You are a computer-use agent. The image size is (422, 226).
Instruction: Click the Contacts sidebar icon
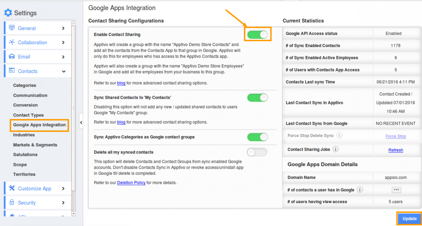(x=11, y=71)
